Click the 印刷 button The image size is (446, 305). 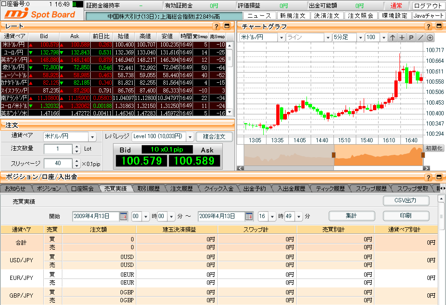(x=406, y=216)
